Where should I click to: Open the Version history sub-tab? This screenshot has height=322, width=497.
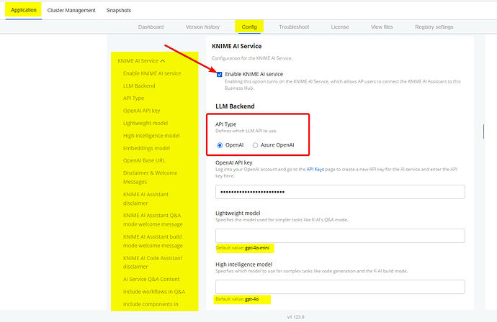pyautogui.click(x=202, y=27)
